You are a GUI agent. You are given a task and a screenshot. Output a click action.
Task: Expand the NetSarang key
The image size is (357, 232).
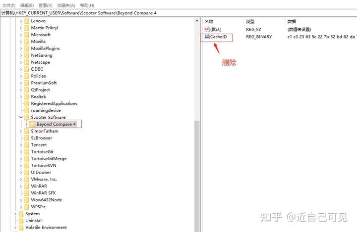pos(21,55)
